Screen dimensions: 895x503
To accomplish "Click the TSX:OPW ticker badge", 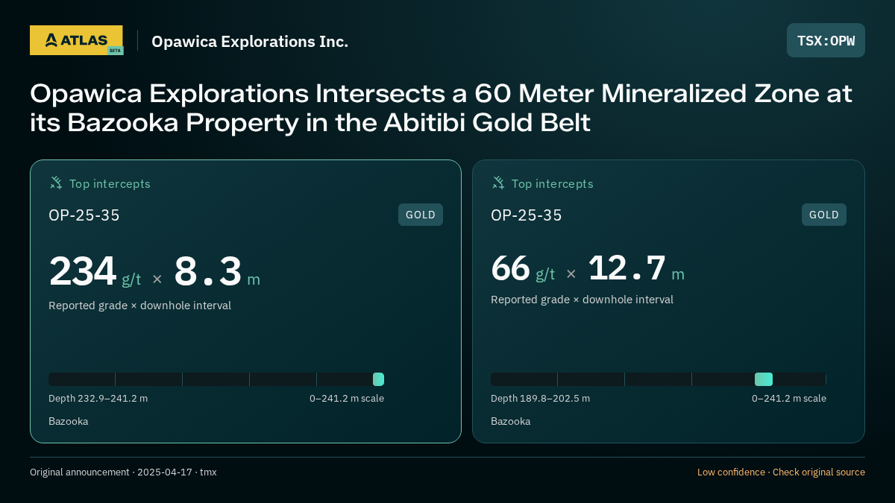I will tap(826, 40).
